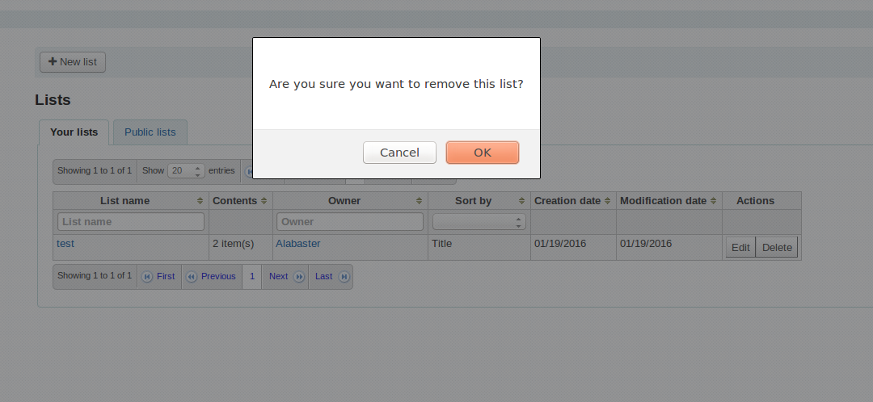Confirm list removal with OK

point(482,153)
